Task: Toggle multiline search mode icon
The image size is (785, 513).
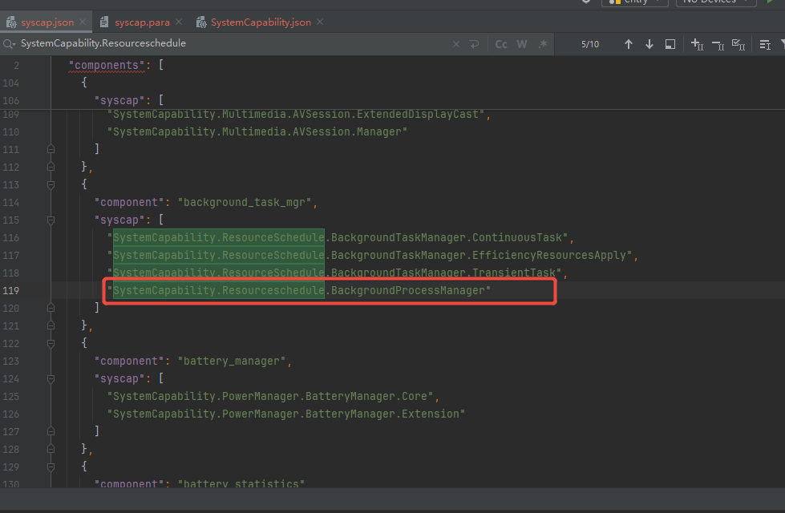Action: [x=765, y=45]
